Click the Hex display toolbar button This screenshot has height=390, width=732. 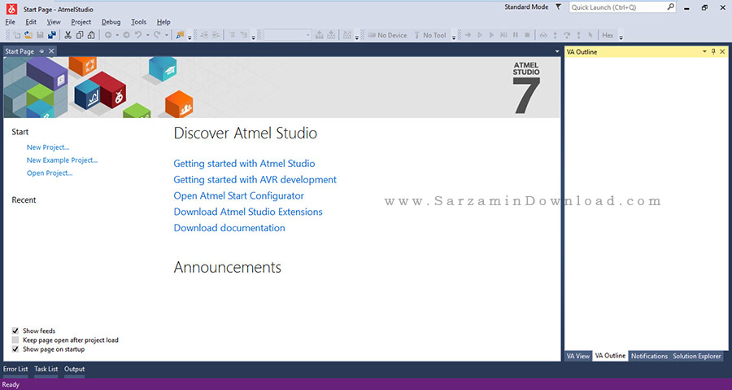(608, 35)
